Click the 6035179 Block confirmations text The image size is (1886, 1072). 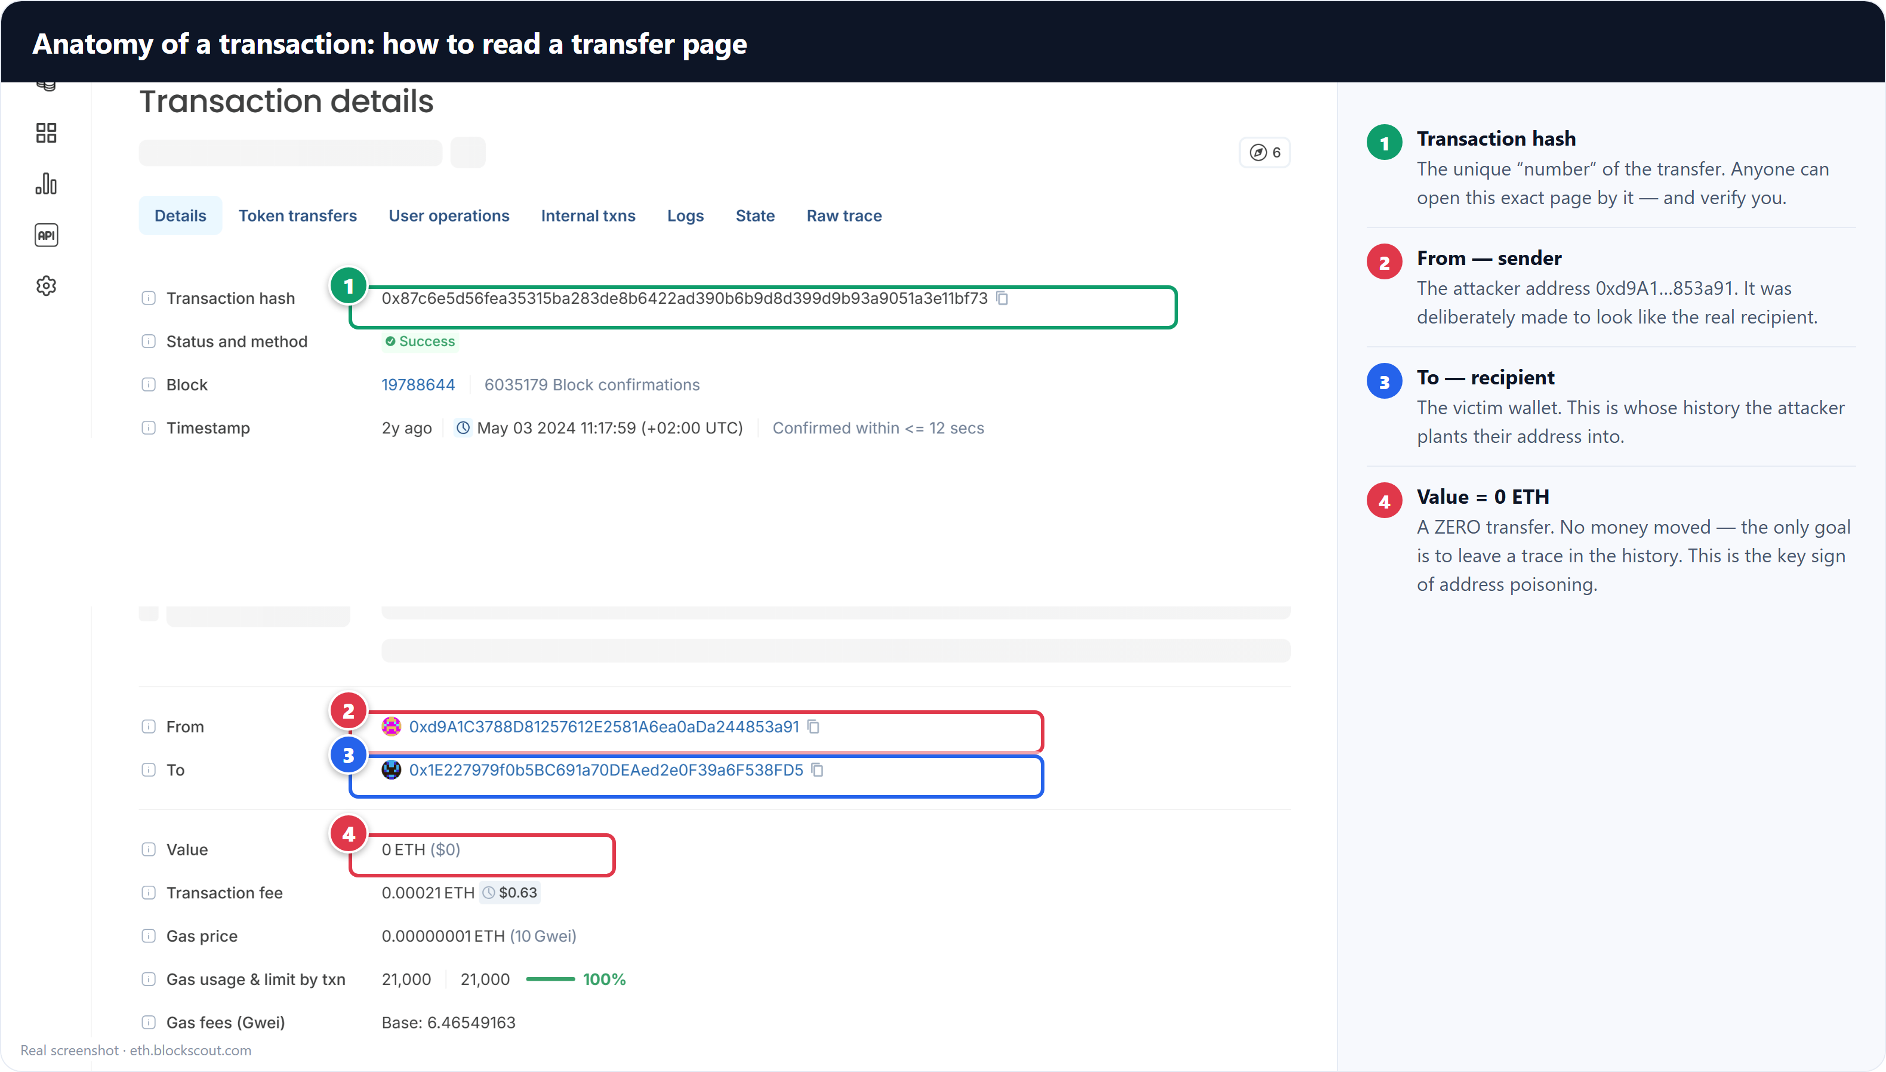(x=592, y=384)
